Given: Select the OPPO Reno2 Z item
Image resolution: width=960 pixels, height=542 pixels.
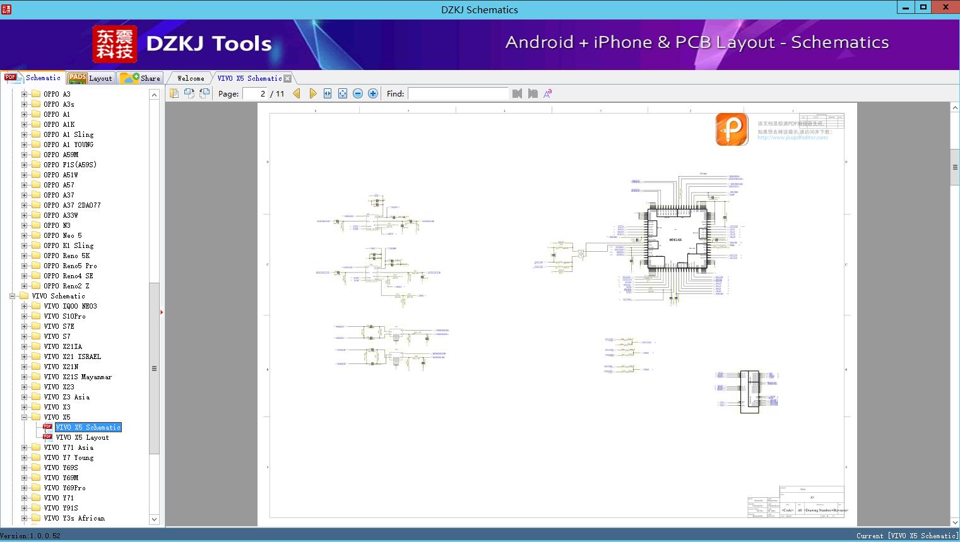Looking at the screenshot, I should click(66, 286).
